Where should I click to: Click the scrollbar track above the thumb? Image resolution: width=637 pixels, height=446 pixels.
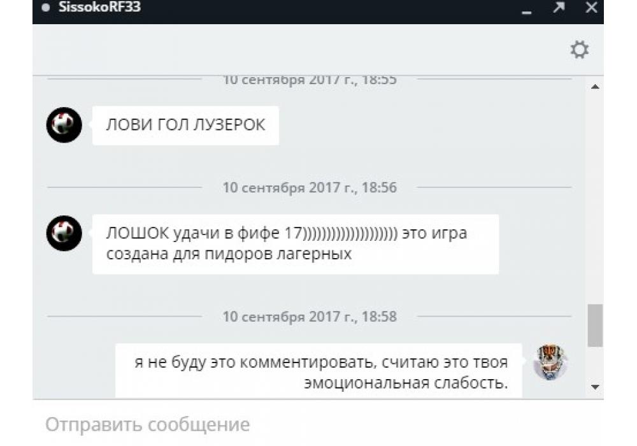tap(595, 197)
